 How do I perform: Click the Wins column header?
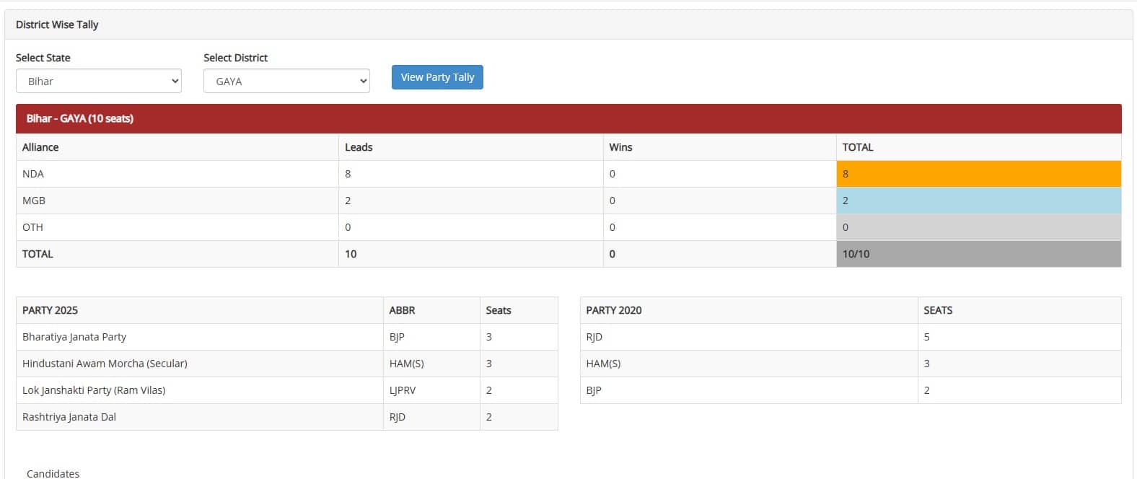(x=620, y=147)
